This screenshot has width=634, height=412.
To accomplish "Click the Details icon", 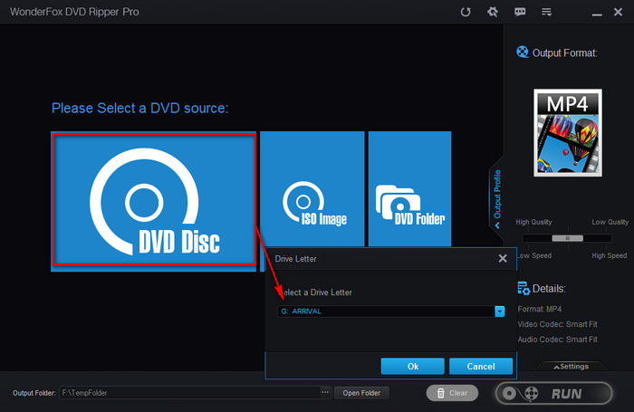I will [x=524, y=288].
